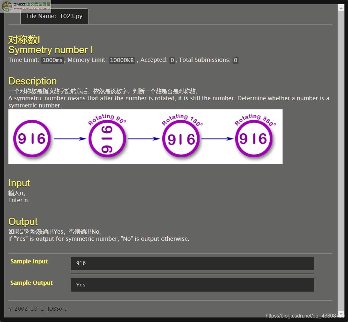Click the Sample Input label
This screenshot has height=322, width=348.
coord(29,261)
